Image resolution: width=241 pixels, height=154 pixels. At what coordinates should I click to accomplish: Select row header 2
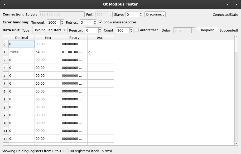point(6,60)
